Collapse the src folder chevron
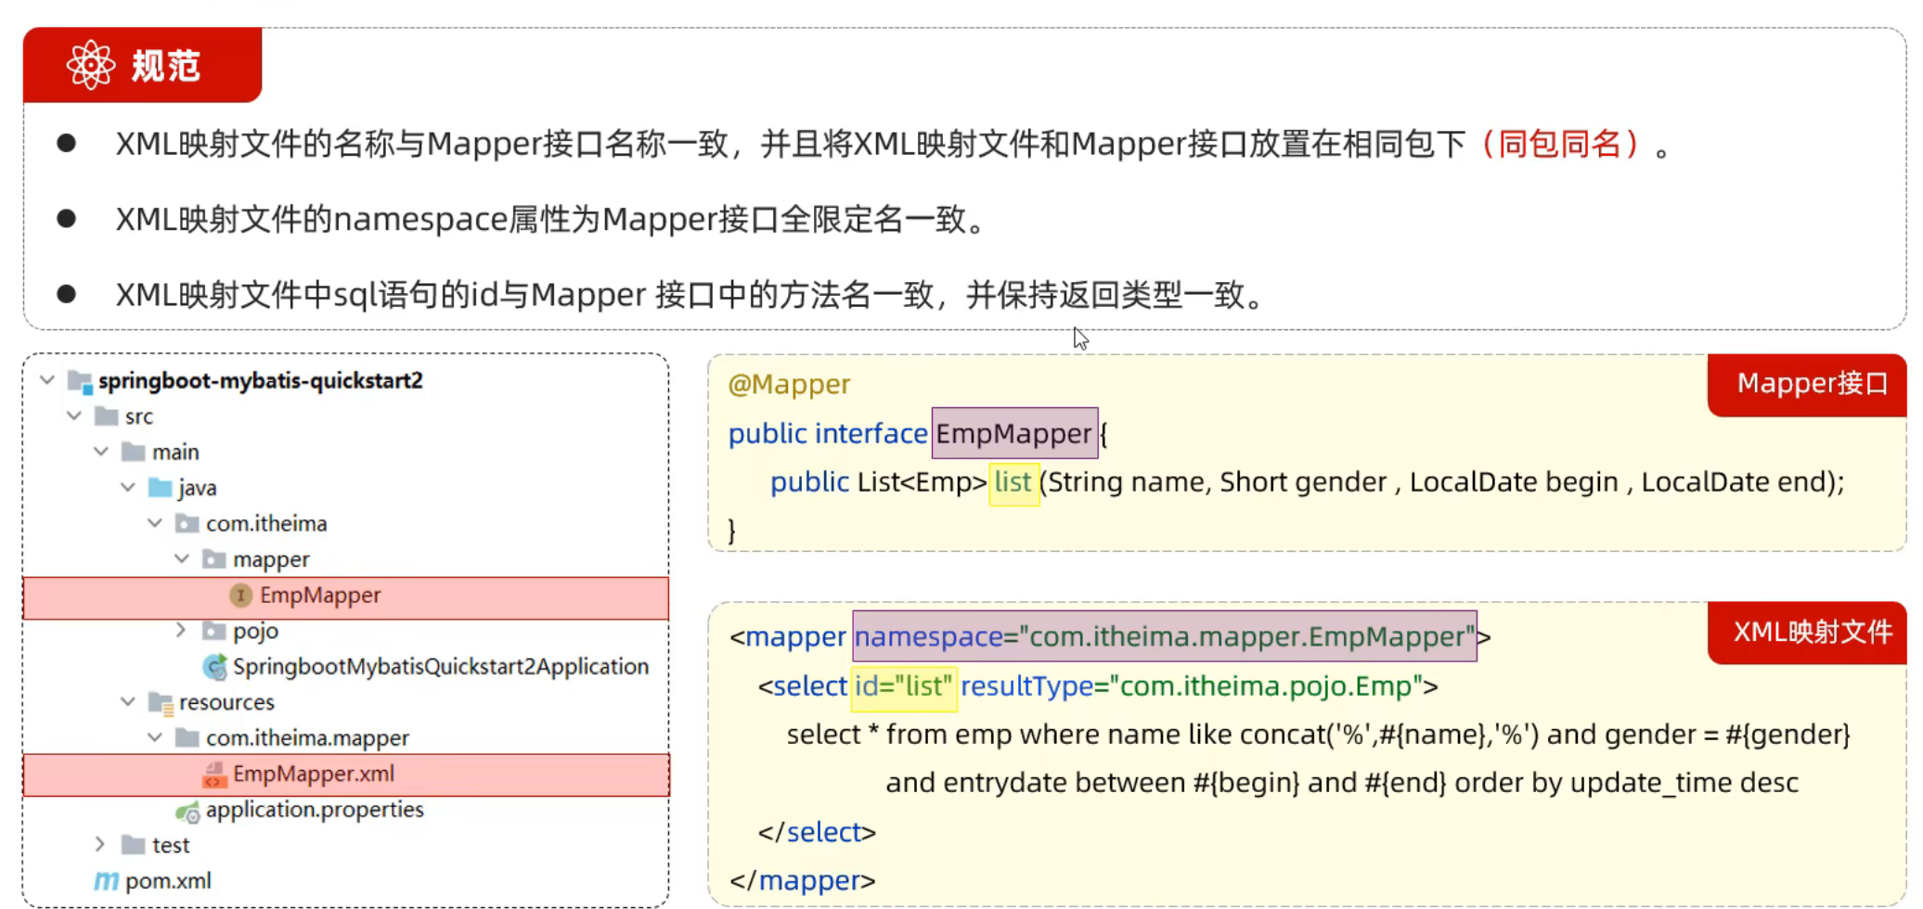 tap(74, 416)
